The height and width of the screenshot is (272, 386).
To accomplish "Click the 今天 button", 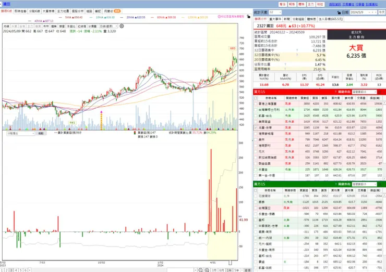I will [382, 12].
